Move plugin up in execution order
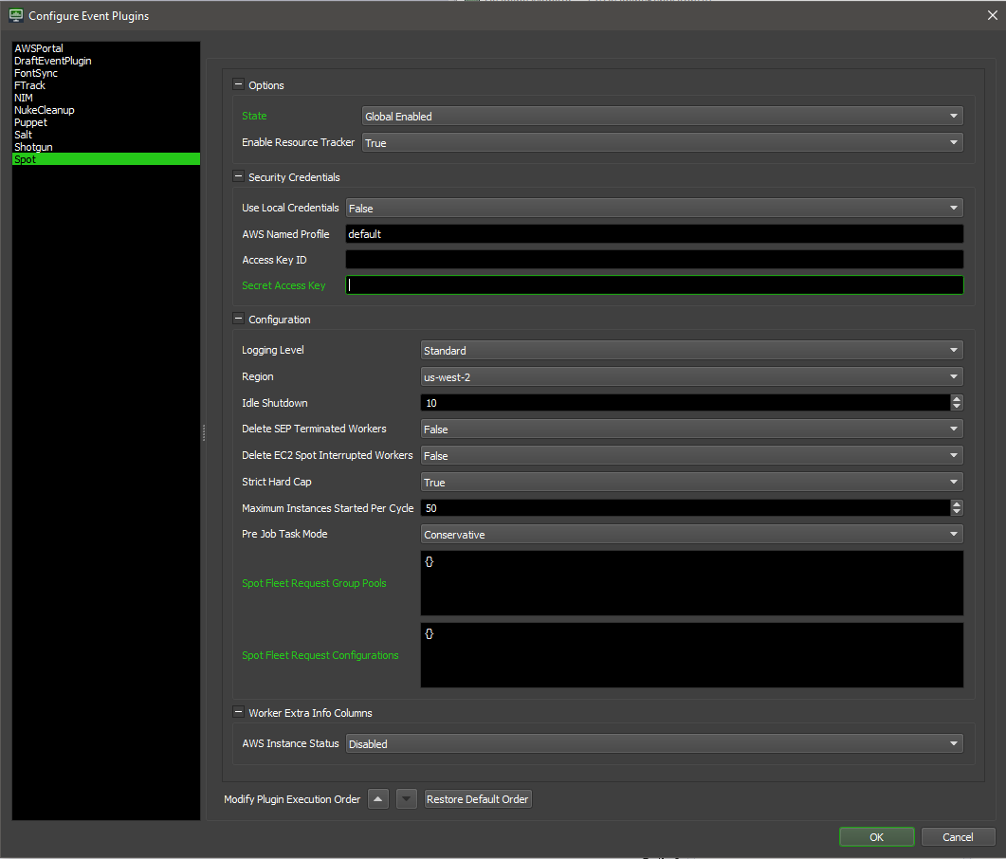 click(x=378, y=799)
